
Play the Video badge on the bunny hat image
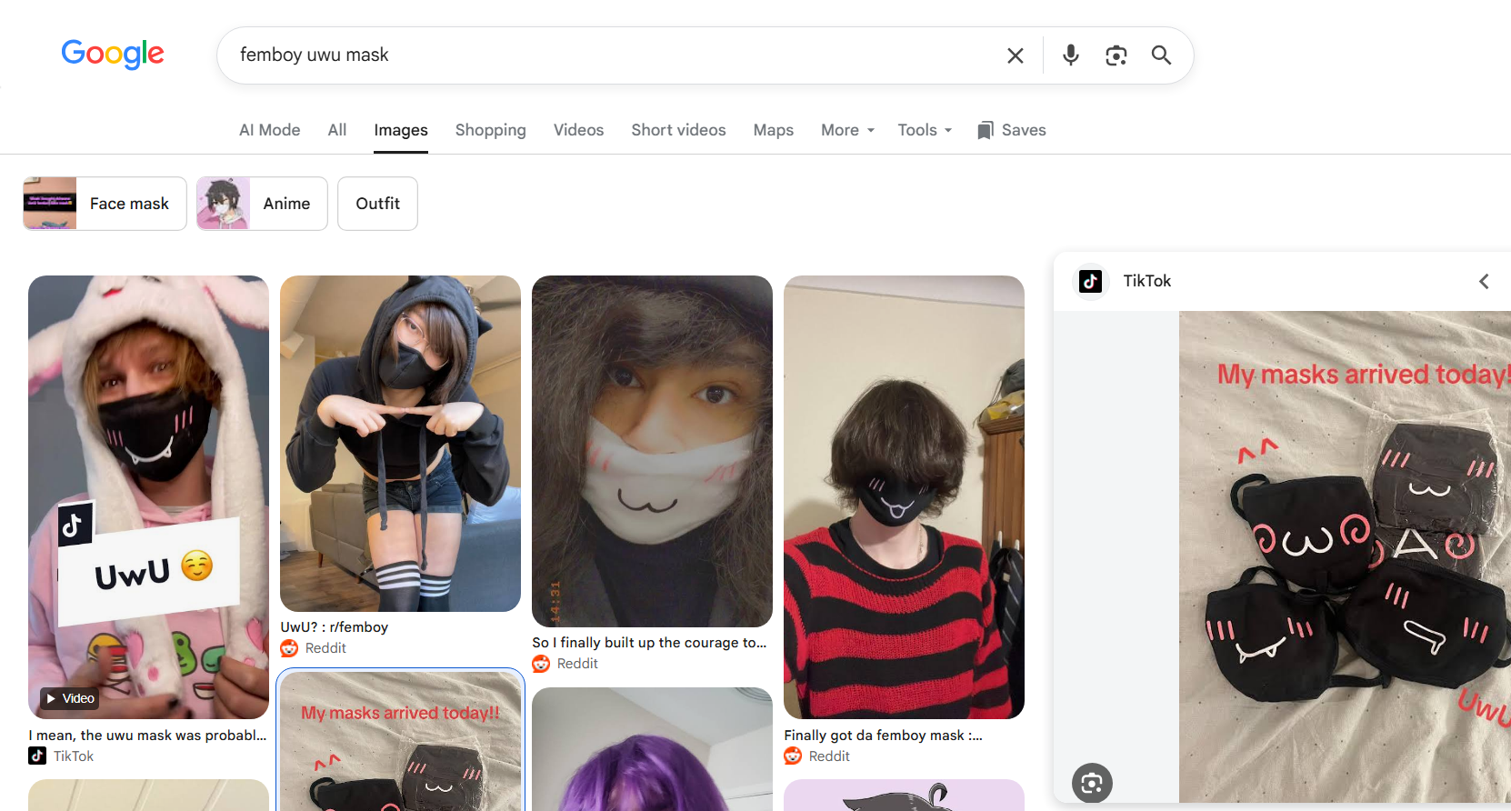click(70, 698)
